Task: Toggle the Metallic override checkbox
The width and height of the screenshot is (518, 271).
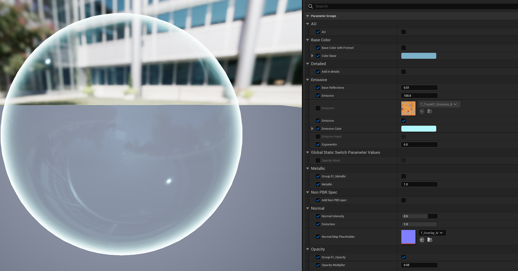Action: pos(318,184)
